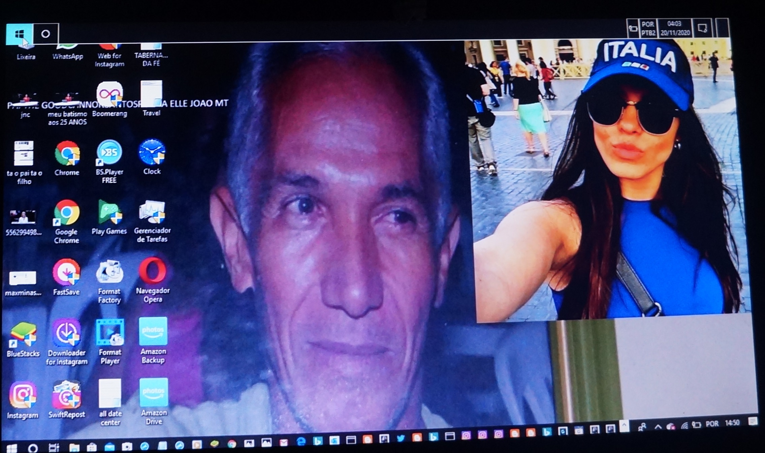Open the notification Action Center icon
Viewport: 765px width, 453px height.
[x=753, y=421]
